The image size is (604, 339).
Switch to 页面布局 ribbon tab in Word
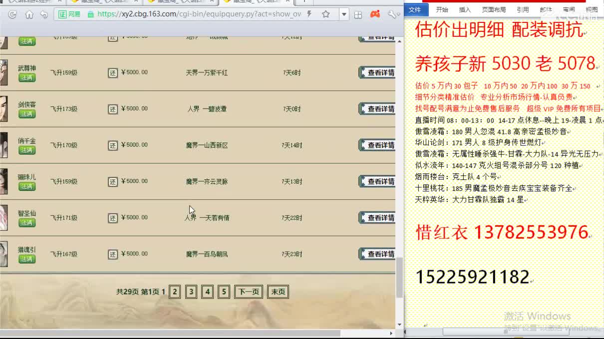[494, 9]
